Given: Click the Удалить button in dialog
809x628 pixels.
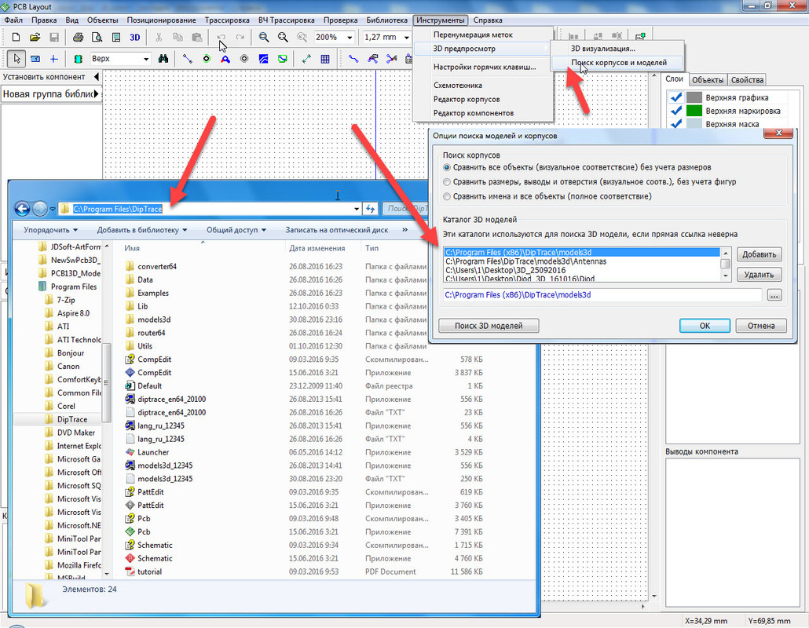Looking at the screenshot, I should coord(759,275).
